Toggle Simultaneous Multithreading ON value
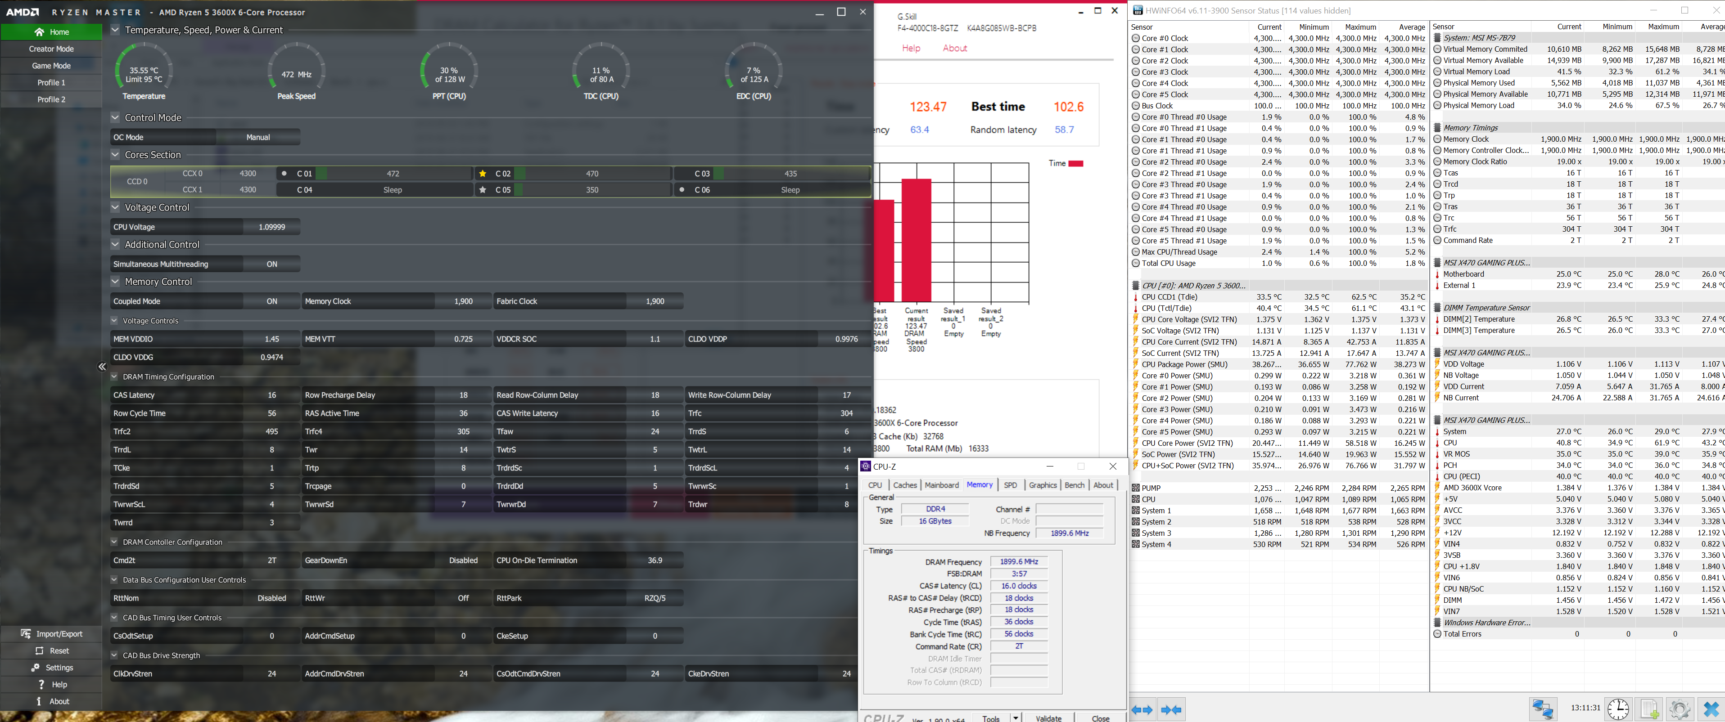Viewport: 1725px width, 722px height. tap(271, 265)
